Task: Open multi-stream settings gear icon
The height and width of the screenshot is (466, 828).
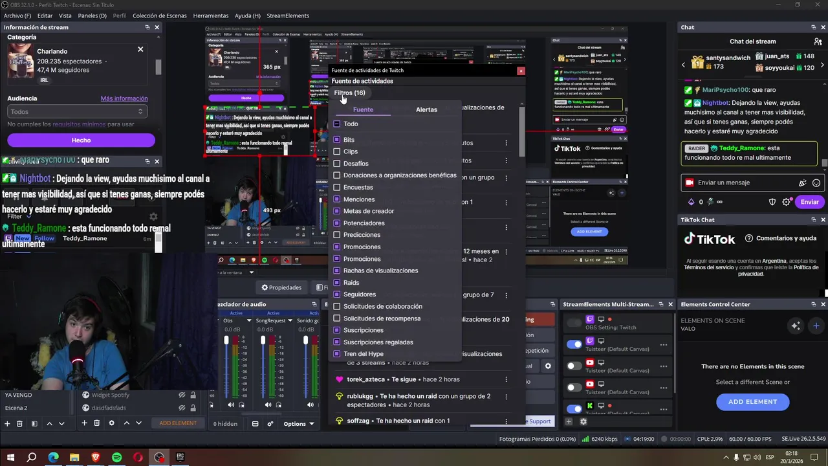Action: (583, 421)
